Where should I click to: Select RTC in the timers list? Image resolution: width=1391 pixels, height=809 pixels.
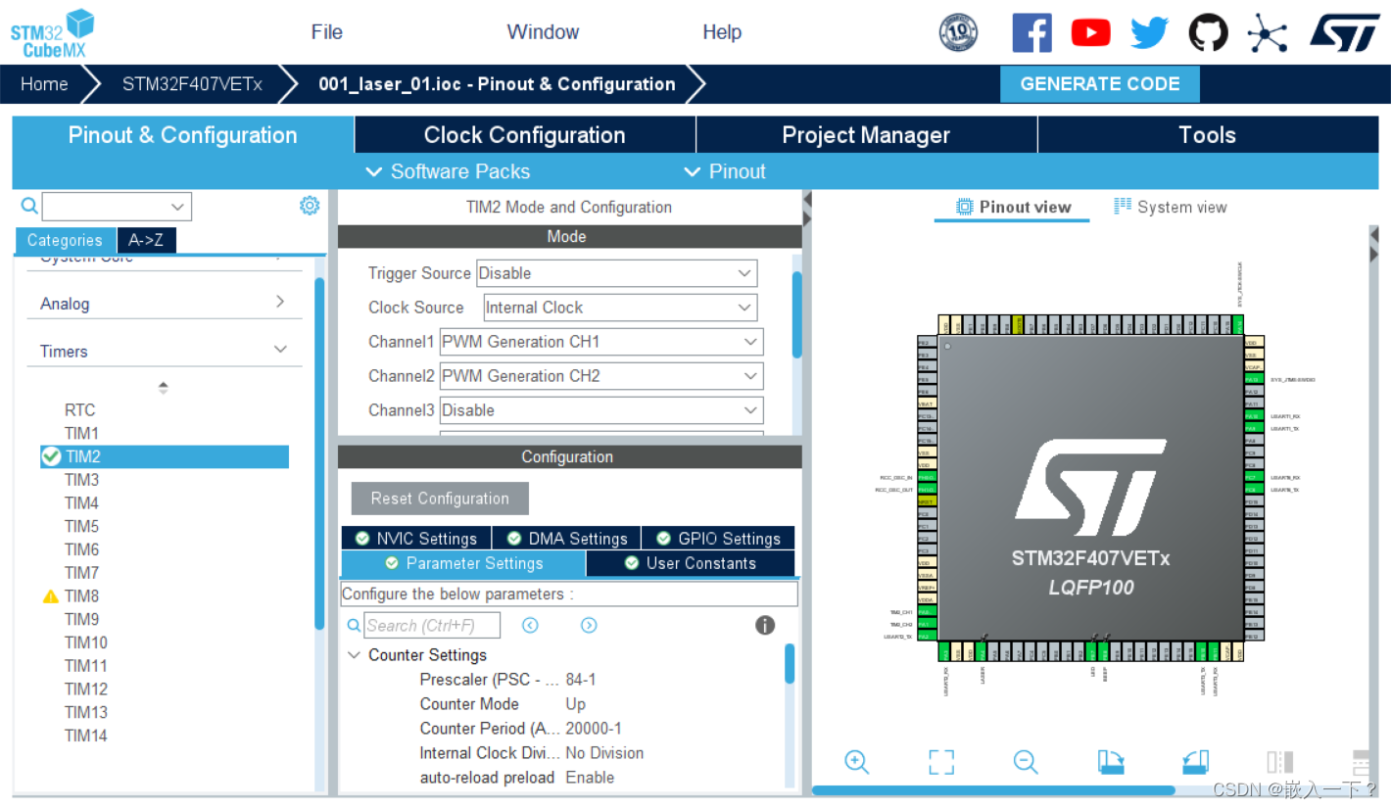(x=79, y=409)
